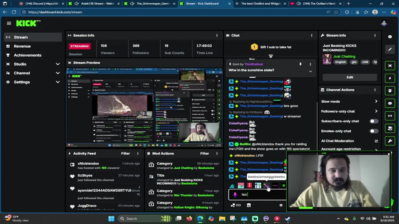Image resolution: width=399 pixels, height=224 pixels.
Task: Click the screen capture icon in right rail
Action: pos(390,66)
